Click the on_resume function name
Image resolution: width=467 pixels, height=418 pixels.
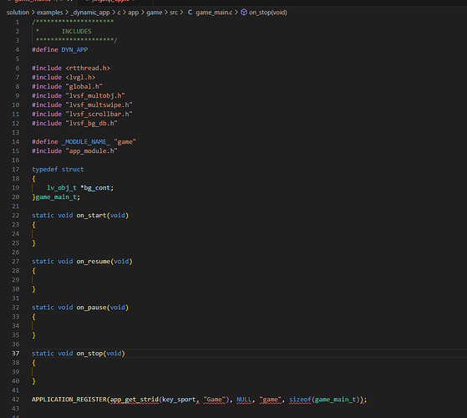coord(94,262)
